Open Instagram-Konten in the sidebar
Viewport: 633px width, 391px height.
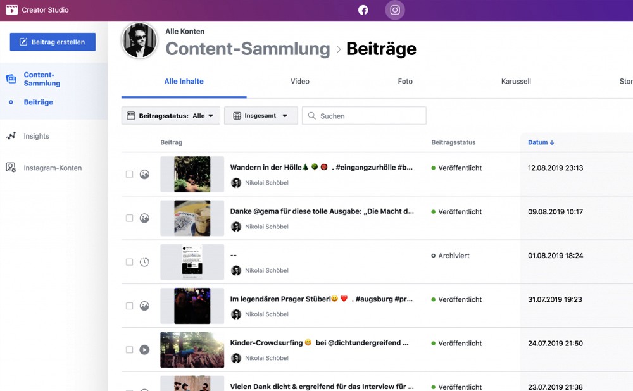(53, 168)
